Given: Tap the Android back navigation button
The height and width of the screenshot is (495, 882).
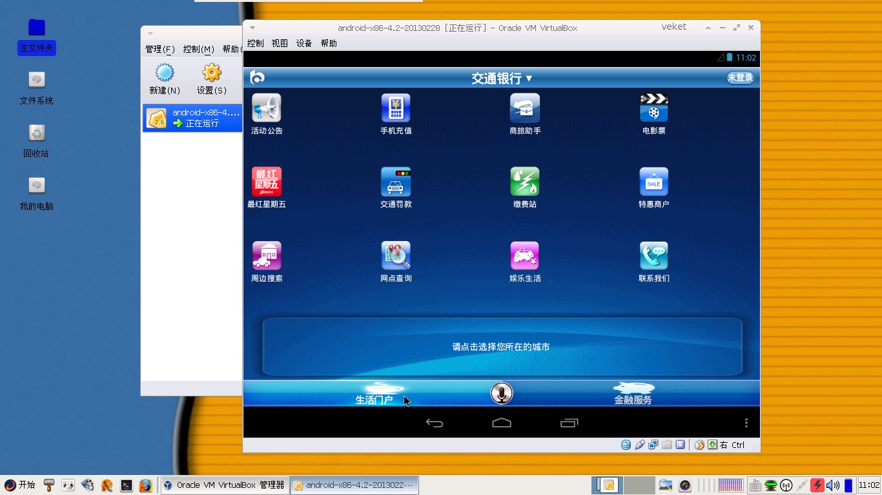Looking at the screenshot, I should 435,423.
